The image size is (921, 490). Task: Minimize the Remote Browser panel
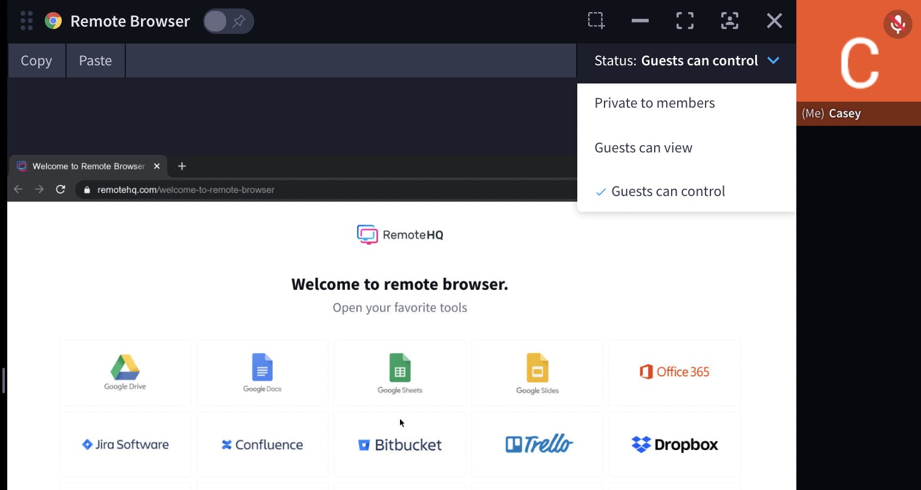(x=640, y=21)
